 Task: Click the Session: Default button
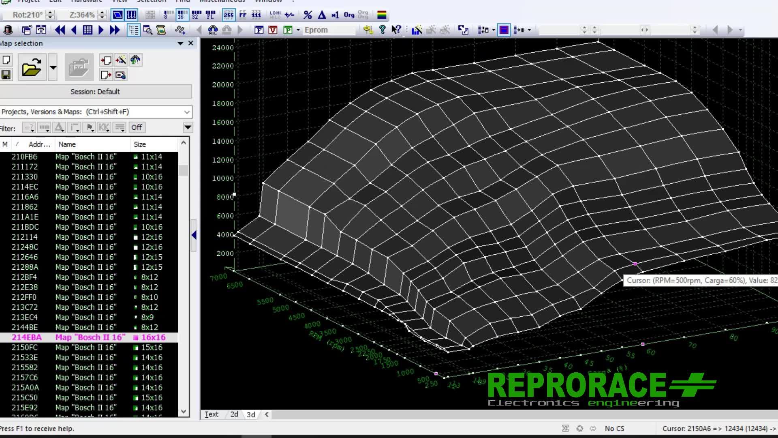click(x=95, y=92)
